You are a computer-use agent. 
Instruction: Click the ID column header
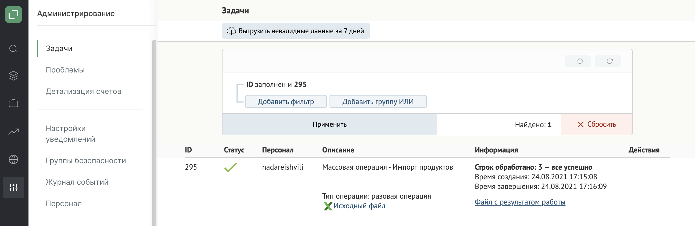(x=188, y=150)
